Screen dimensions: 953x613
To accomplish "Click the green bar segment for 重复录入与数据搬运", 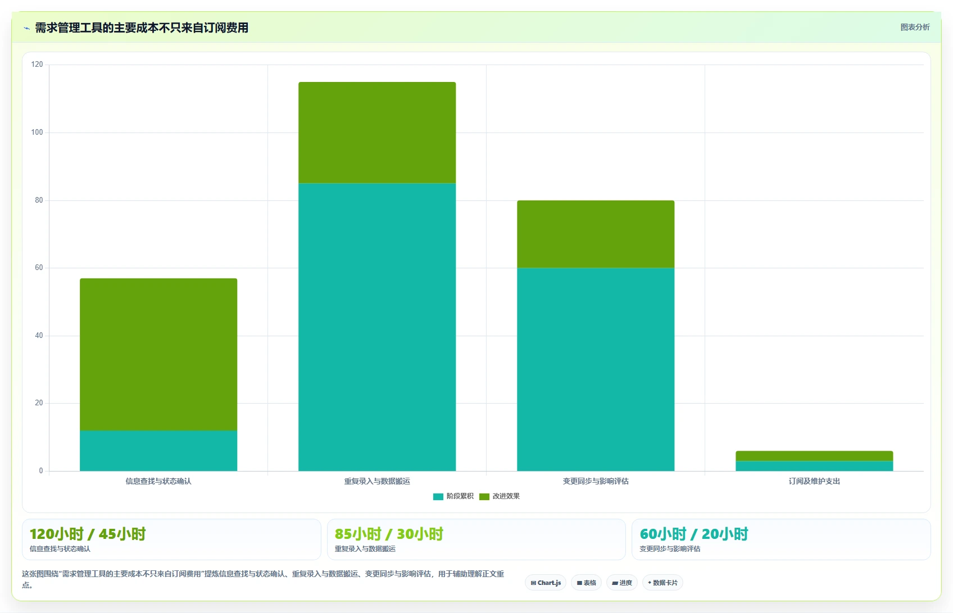I will click(377, 132).
